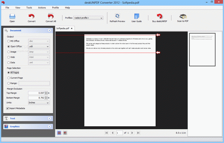Select All Pages radio button
Viewport: 224px width, 143px height.
pyautogui.click(x=9, y=73)
